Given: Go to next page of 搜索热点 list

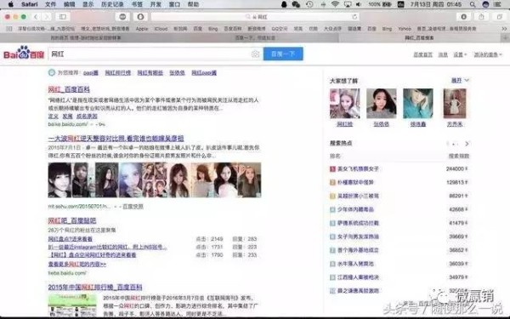Looking at the screenshot, I should pyautogui.click(x=467, y=144).
